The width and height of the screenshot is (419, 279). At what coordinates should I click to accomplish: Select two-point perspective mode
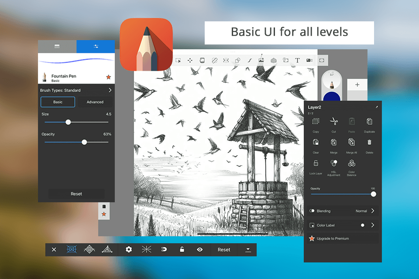(x=89, y=249)
